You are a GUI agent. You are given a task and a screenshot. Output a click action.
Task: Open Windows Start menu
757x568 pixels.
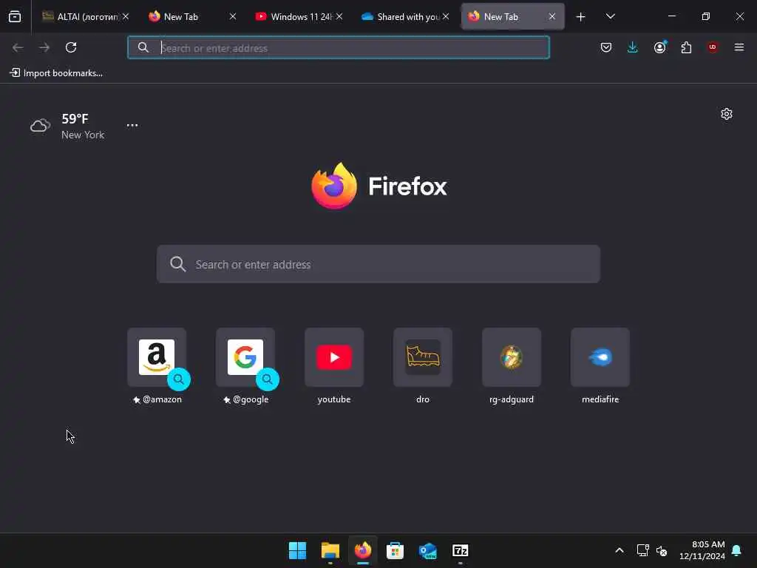(297, 550)
